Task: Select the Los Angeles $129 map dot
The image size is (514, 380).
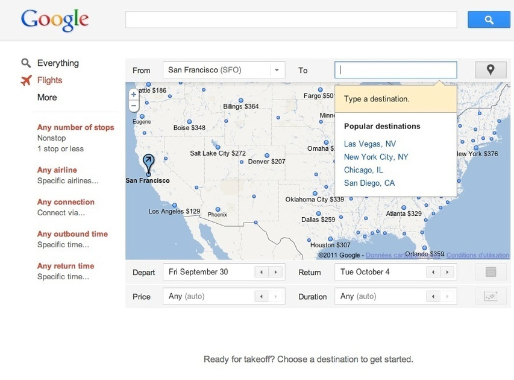Action: [175, 206]
